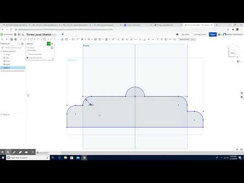The width and height of the screenshot is (244, 183).
Task: Select the Center point circle tool
Action: click(x=32, y=39)
